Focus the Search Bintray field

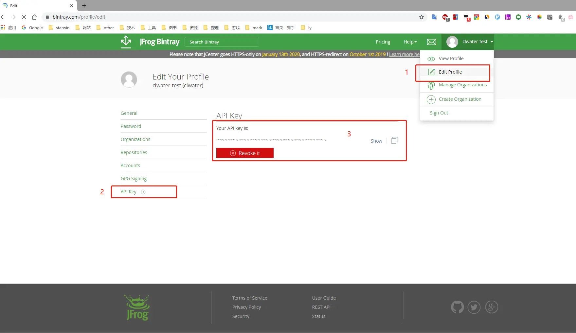(222, 42)
